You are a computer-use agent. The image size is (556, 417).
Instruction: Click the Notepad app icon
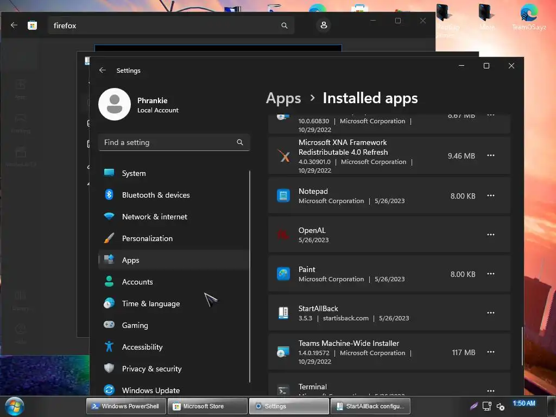283,195
